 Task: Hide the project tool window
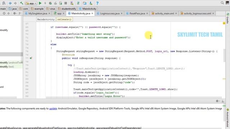coord(20,13)
